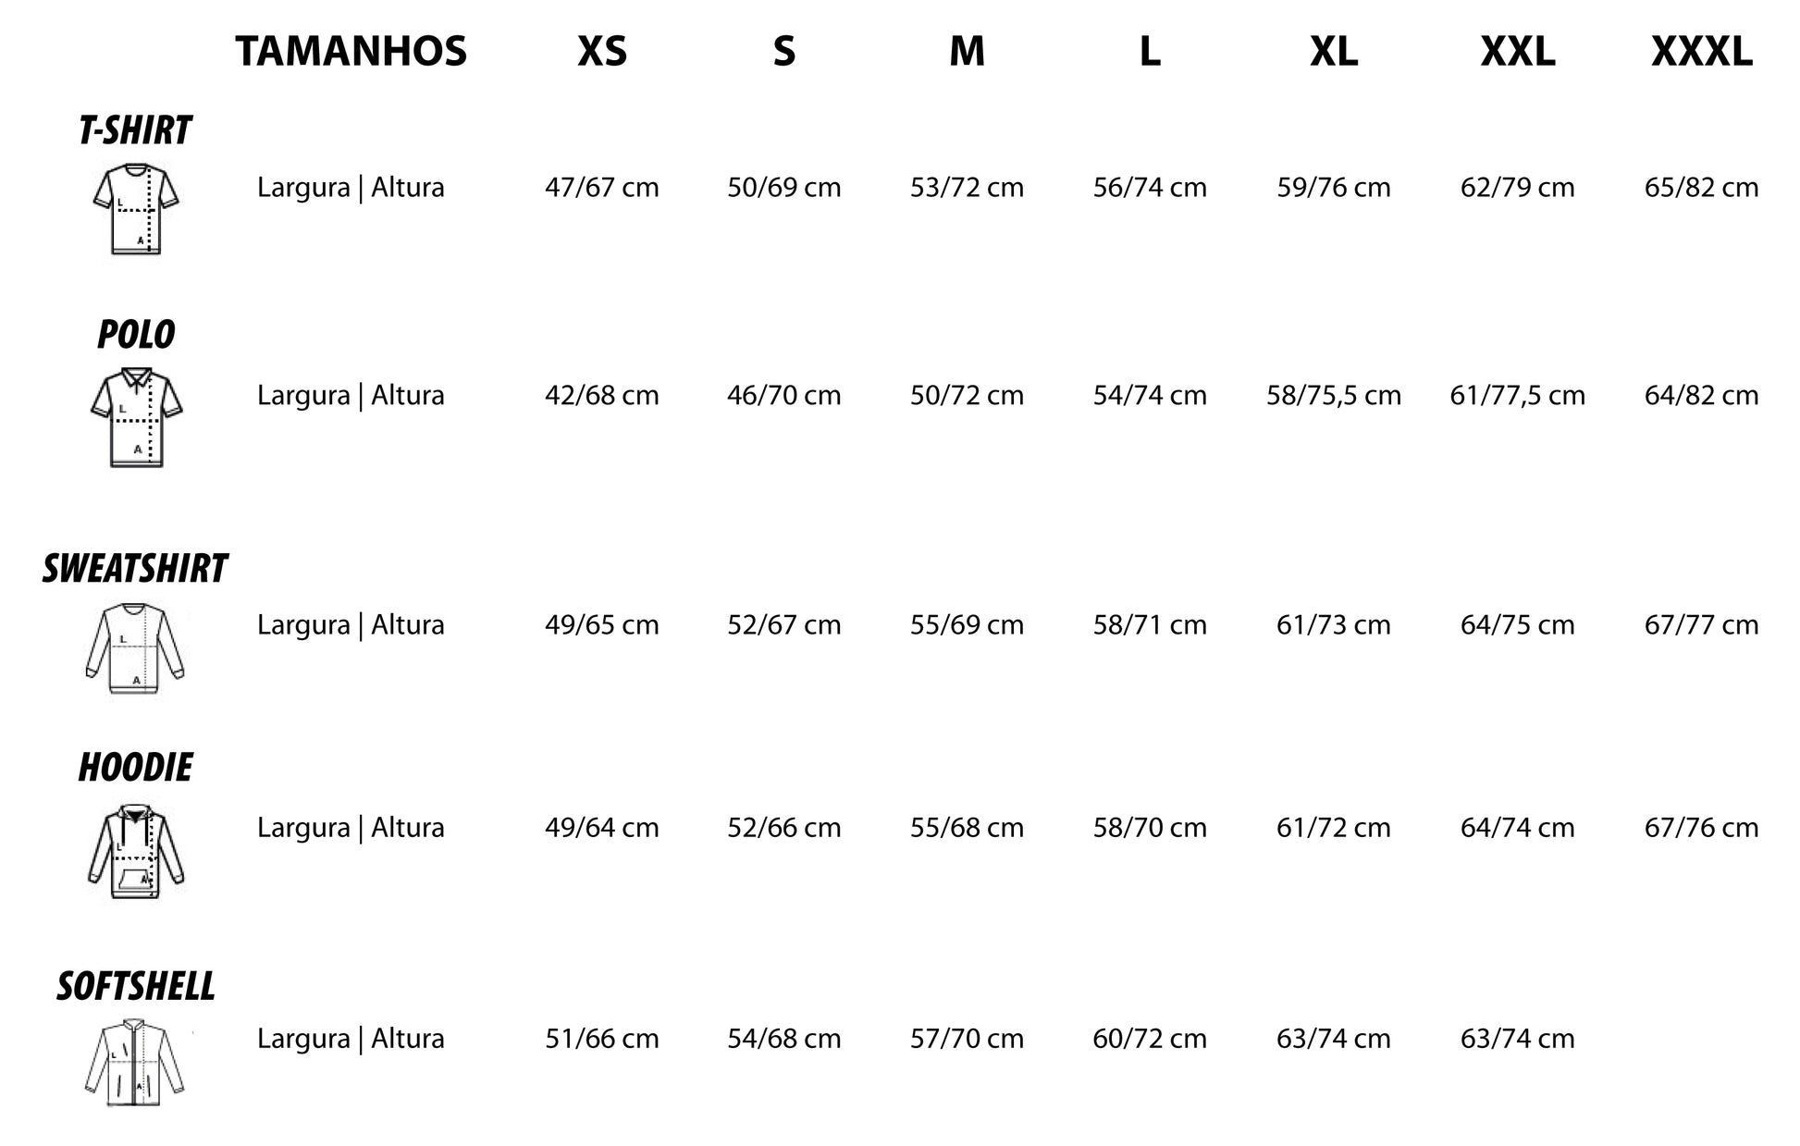
Task: Click the Softshell jacket icon
Action: pos(135,1062)
